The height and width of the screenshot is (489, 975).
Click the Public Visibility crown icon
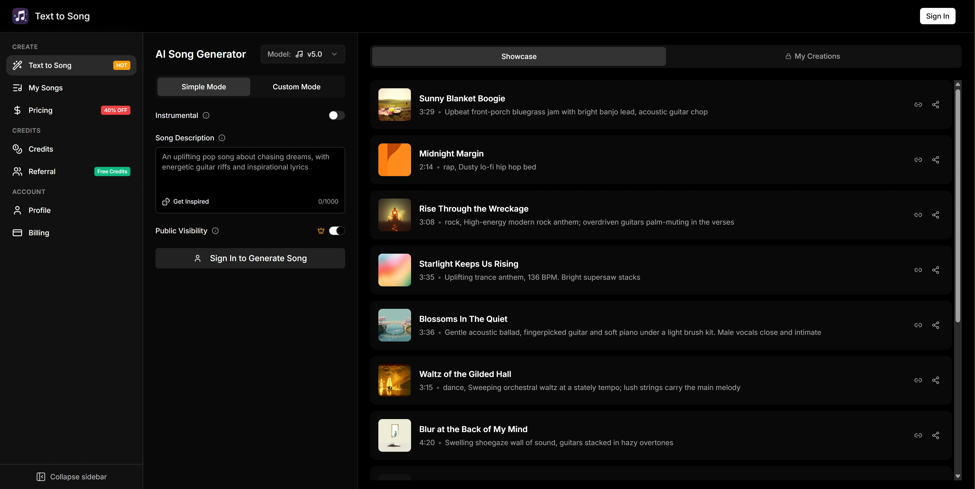321,230
